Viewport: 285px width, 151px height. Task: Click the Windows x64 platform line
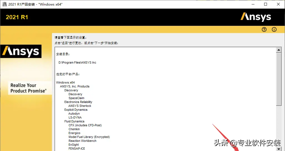tap(66, 82)
